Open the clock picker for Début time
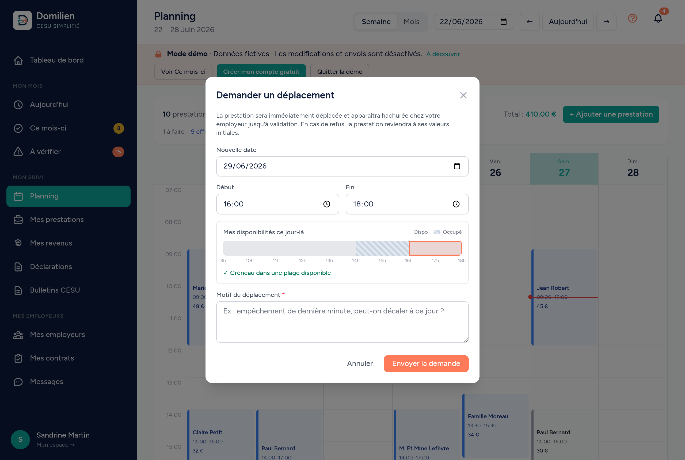The height and width of the screenshot is (460, 685). point(326,204)
